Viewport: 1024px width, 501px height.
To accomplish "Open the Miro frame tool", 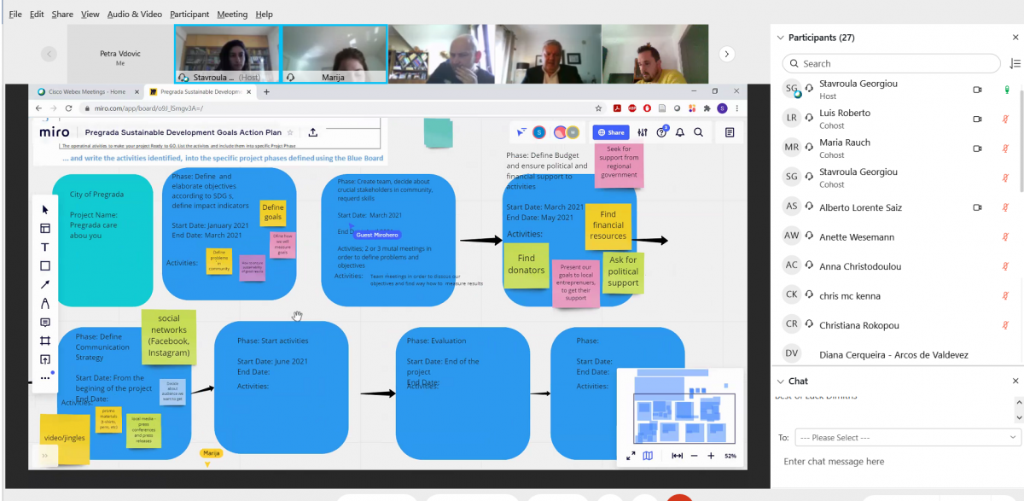I will coord(45,341).
